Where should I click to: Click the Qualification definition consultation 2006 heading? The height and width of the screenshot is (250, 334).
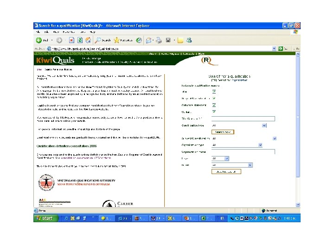(66, 146)
